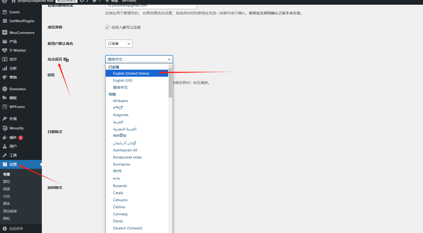423x233 pixels.
Task: Choose Dansk language option
Action: (x=137, y=221)
